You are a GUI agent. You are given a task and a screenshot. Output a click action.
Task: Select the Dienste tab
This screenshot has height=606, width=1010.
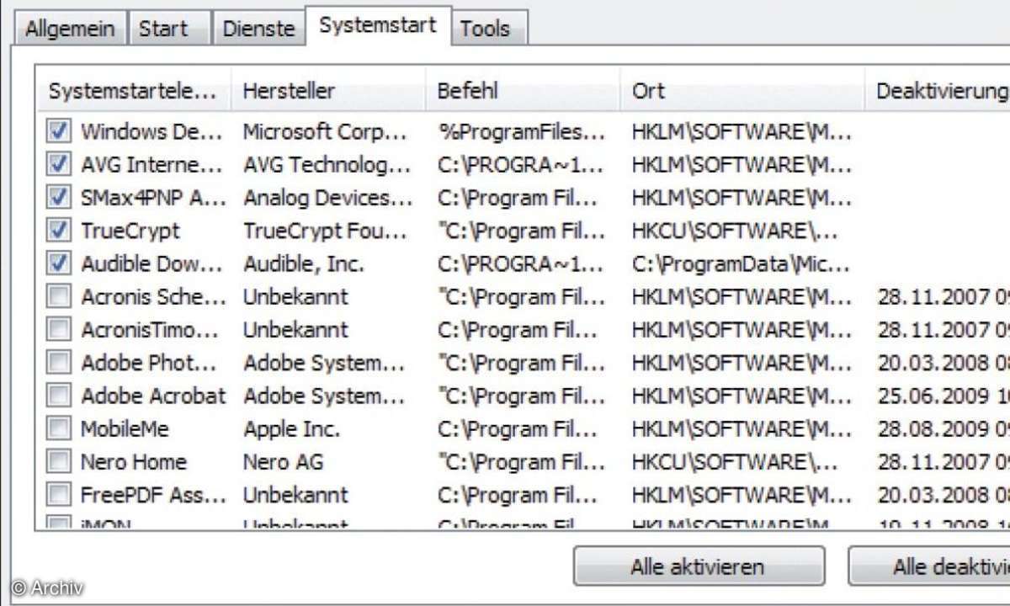click(x=258, y=29)
